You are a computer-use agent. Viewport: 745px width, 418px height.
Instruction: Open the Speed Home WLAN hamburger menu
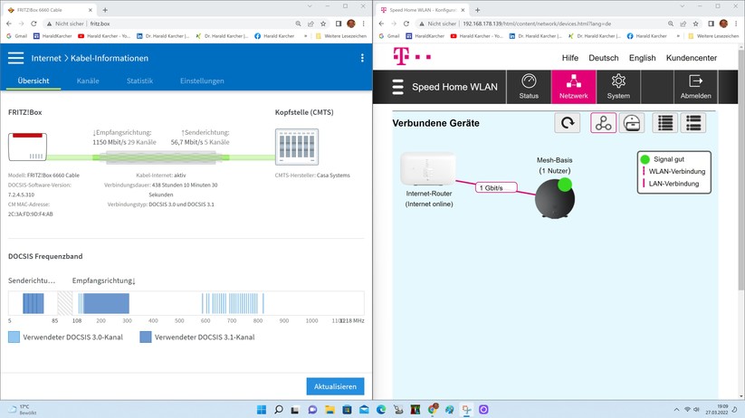[397, 87]
